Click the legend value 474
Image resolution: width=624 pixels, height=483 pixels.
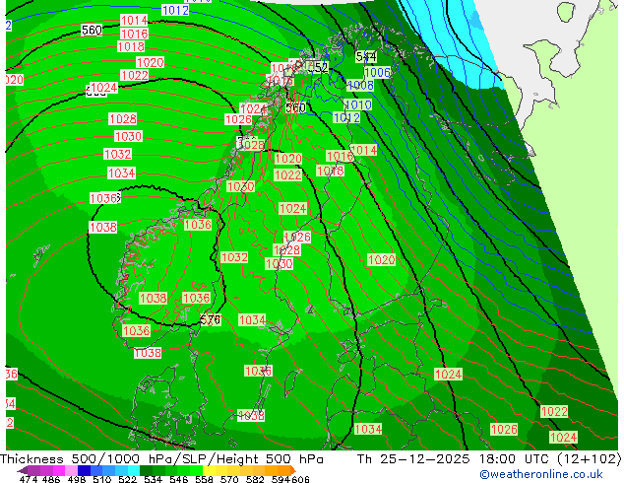click(29, 479)
